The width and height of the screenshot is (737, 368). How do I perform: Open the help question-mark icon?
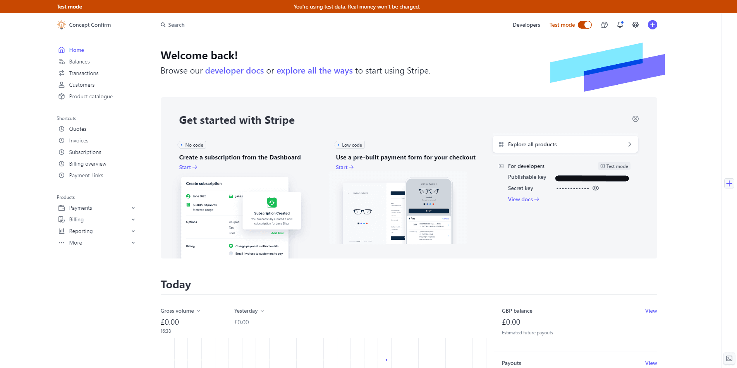click(604, 25)
